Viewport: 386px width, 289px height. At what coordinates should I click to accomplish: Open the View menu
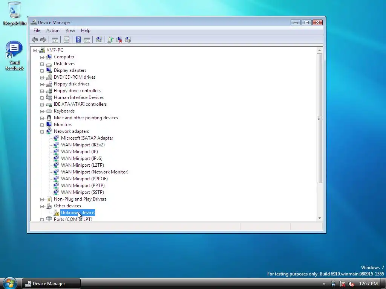(70, 30)
